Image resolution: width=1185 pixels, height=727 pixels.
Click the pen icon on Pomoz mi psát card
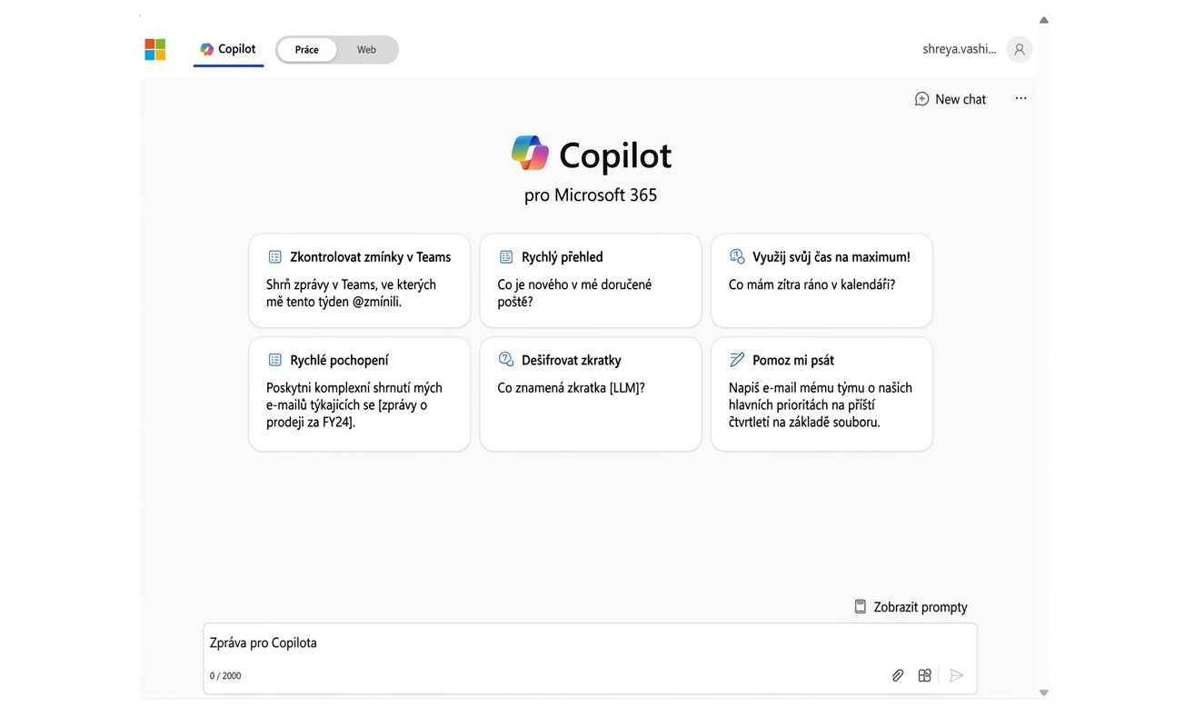pos(737,360)
